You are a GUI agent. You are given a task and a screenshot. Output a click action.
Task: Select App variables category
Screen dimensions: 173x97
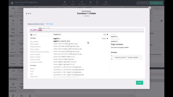(x=34, y=41)
